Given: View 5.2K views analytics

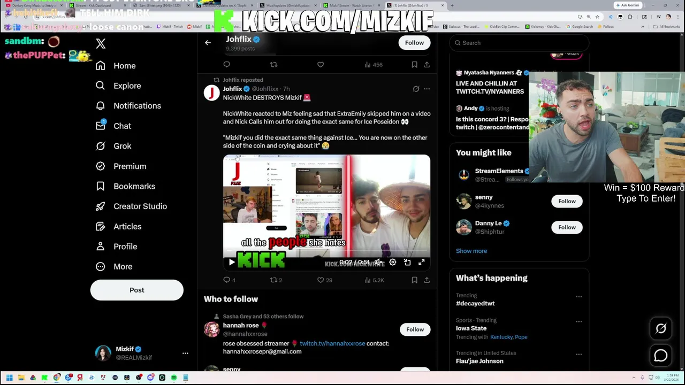Looking at the screenshot, I should 374,280.
